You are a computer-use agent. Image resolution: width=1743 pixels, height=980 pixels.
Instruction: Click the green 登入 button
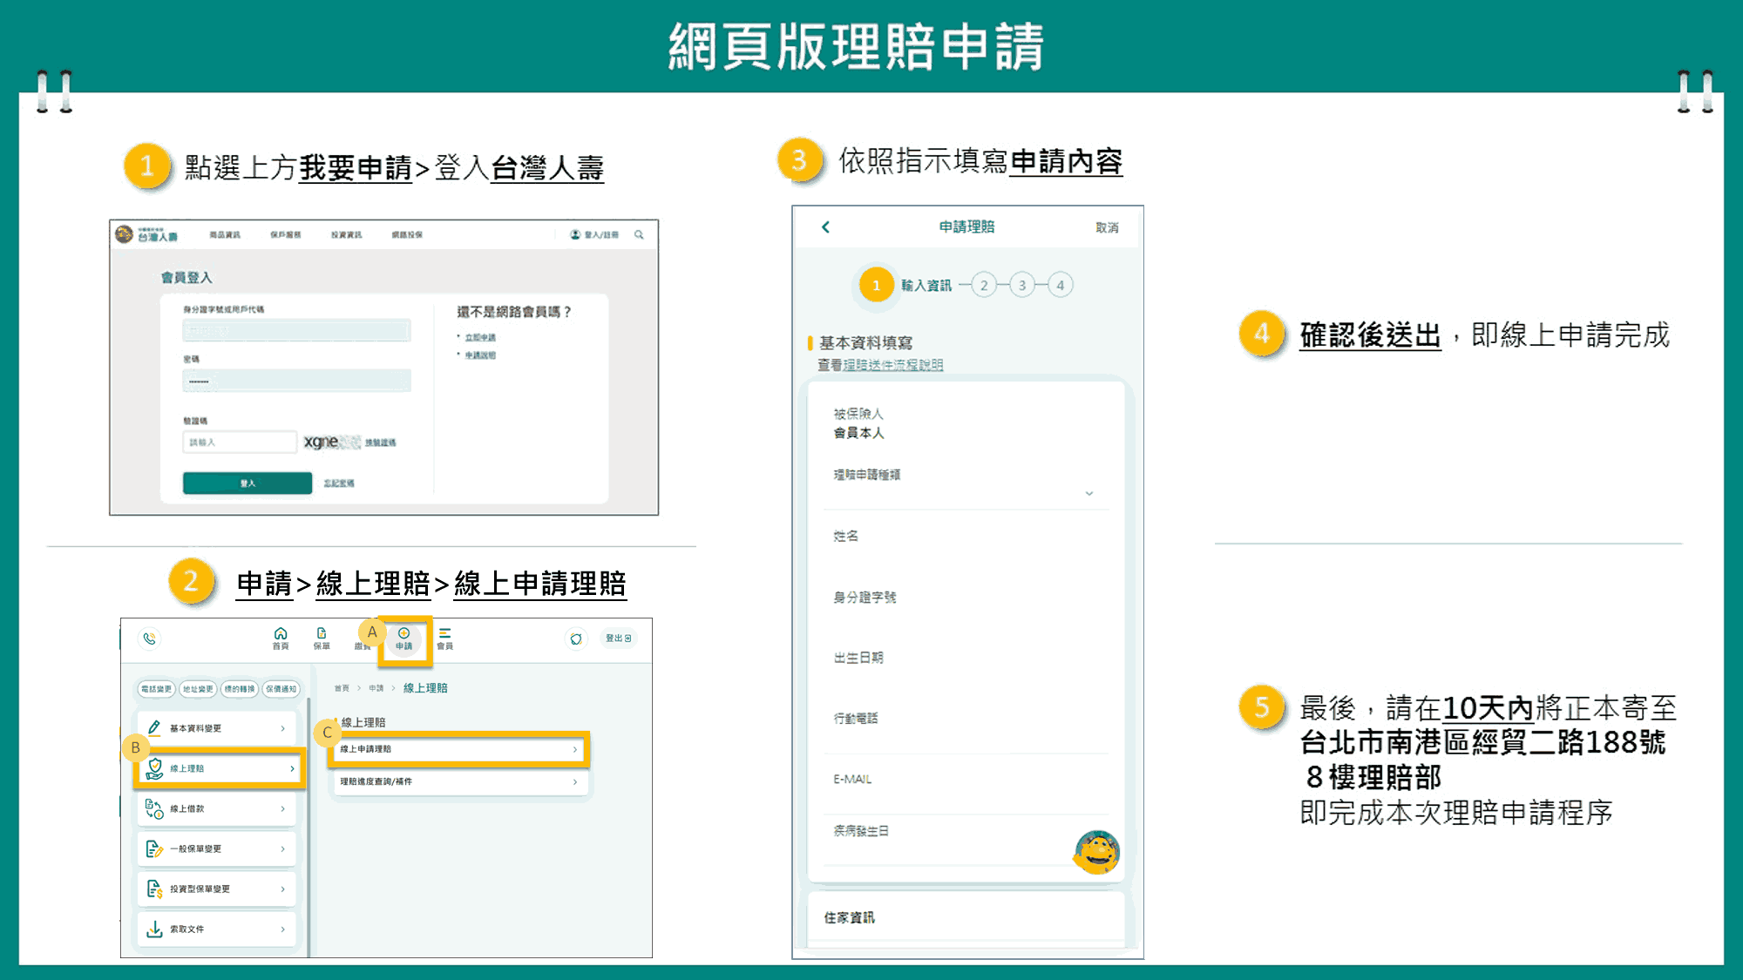(248, 483)
